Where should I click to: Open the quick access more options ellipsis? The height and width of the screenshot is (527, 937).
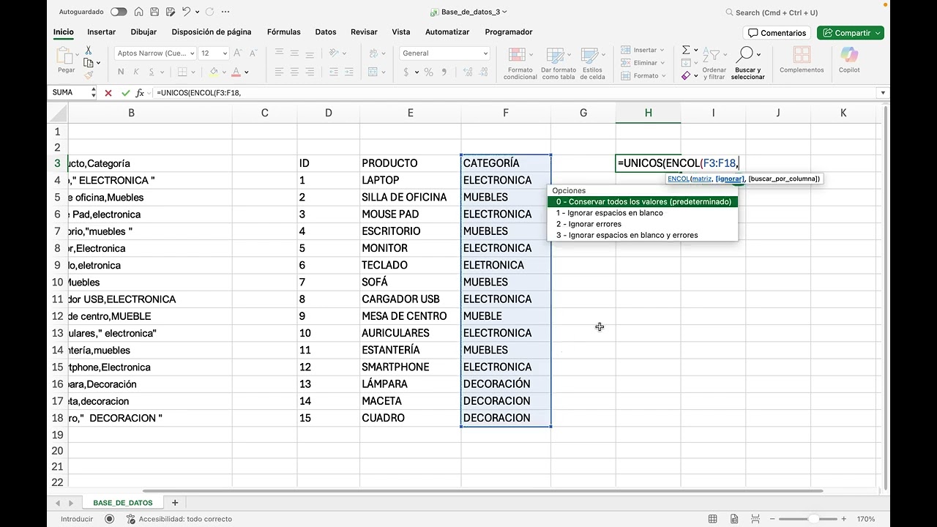pyautogui.click(x=225, y=12)
